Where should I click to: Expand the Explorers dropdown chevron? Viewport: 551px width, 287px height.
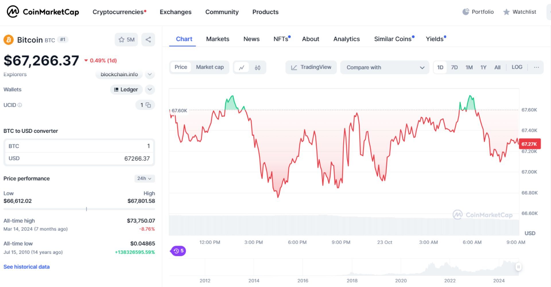click(x=150, y=74)
